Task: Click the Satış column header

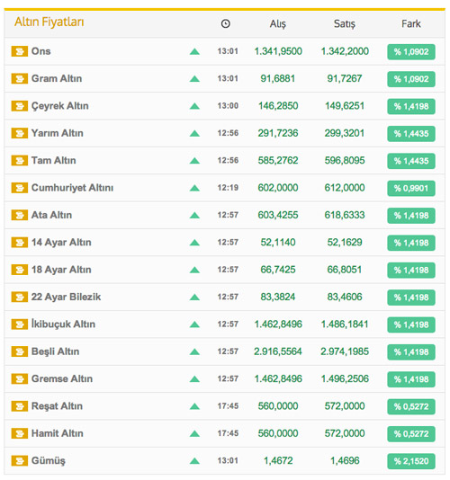Action: click(x=345, y=24)
